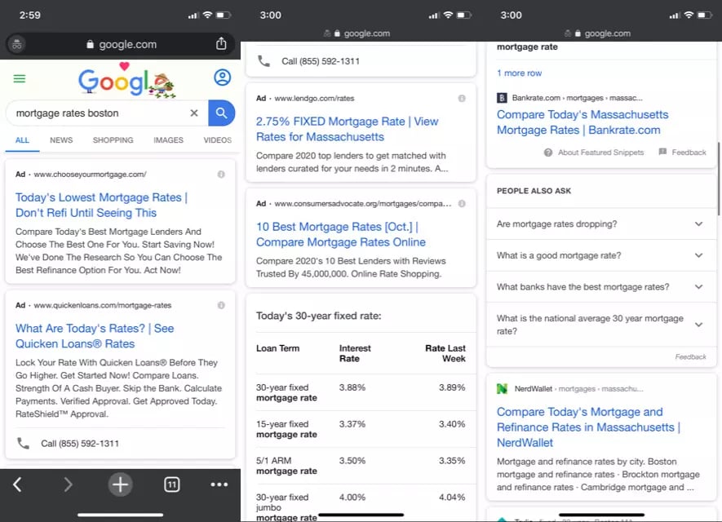Click the www.chooseyourmortgage.com/ ad URL
The image size is (722, 522).
click(91, 175)
